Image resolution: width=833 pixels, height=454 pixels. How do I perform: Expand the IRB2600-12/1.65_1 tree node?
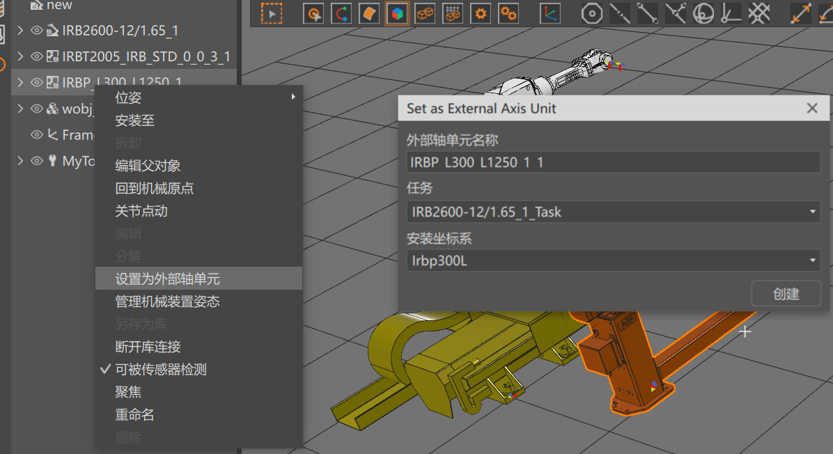[20, 30]
